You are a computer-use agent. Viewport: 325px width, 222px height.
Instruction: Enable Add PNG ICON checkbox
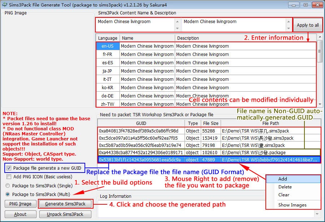pos(9,177)
